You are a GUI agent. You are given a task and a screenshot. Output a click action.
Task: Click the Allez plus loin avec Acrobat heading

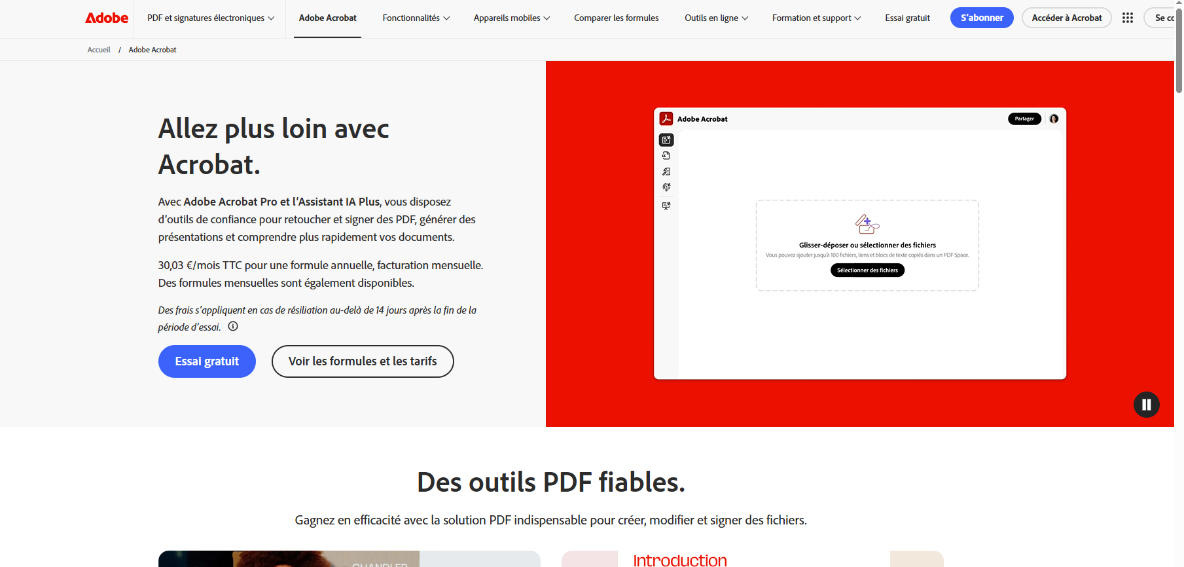click(x=274, y=147)
